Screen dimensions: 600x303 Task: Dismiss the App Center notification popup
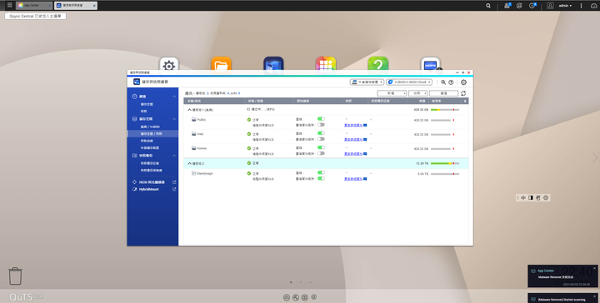coord(595,268)
